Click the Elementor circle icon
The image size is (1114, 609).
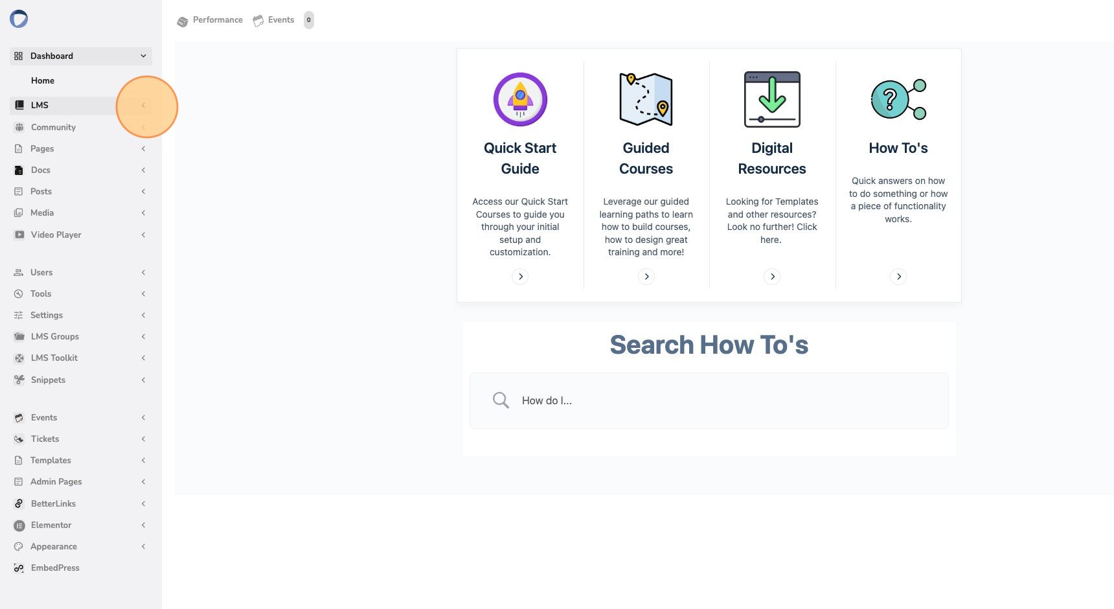coord(19,525)
